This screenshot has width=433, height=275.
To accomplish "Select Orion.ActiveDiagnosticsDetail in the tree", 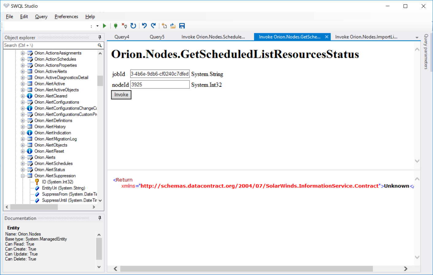I will click(61, 78).
